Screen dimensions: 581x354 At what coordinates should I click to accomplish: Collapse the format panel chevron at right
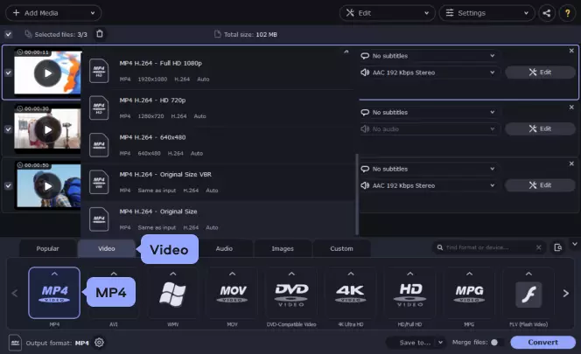tap(575, 244)
